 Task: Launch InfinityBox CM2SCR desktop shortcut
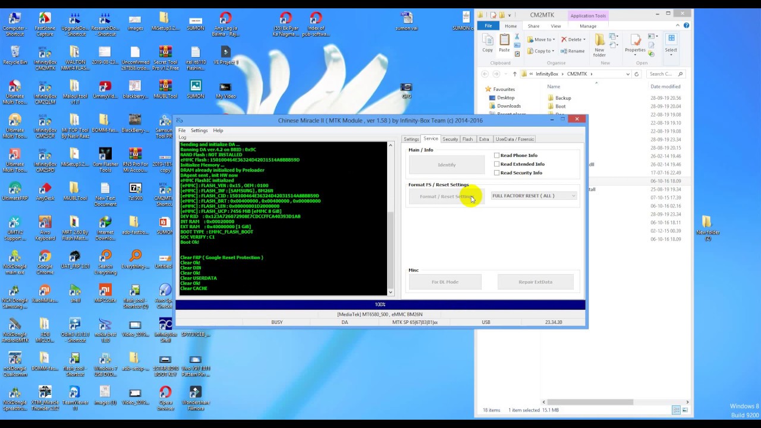tap(45, 126)
